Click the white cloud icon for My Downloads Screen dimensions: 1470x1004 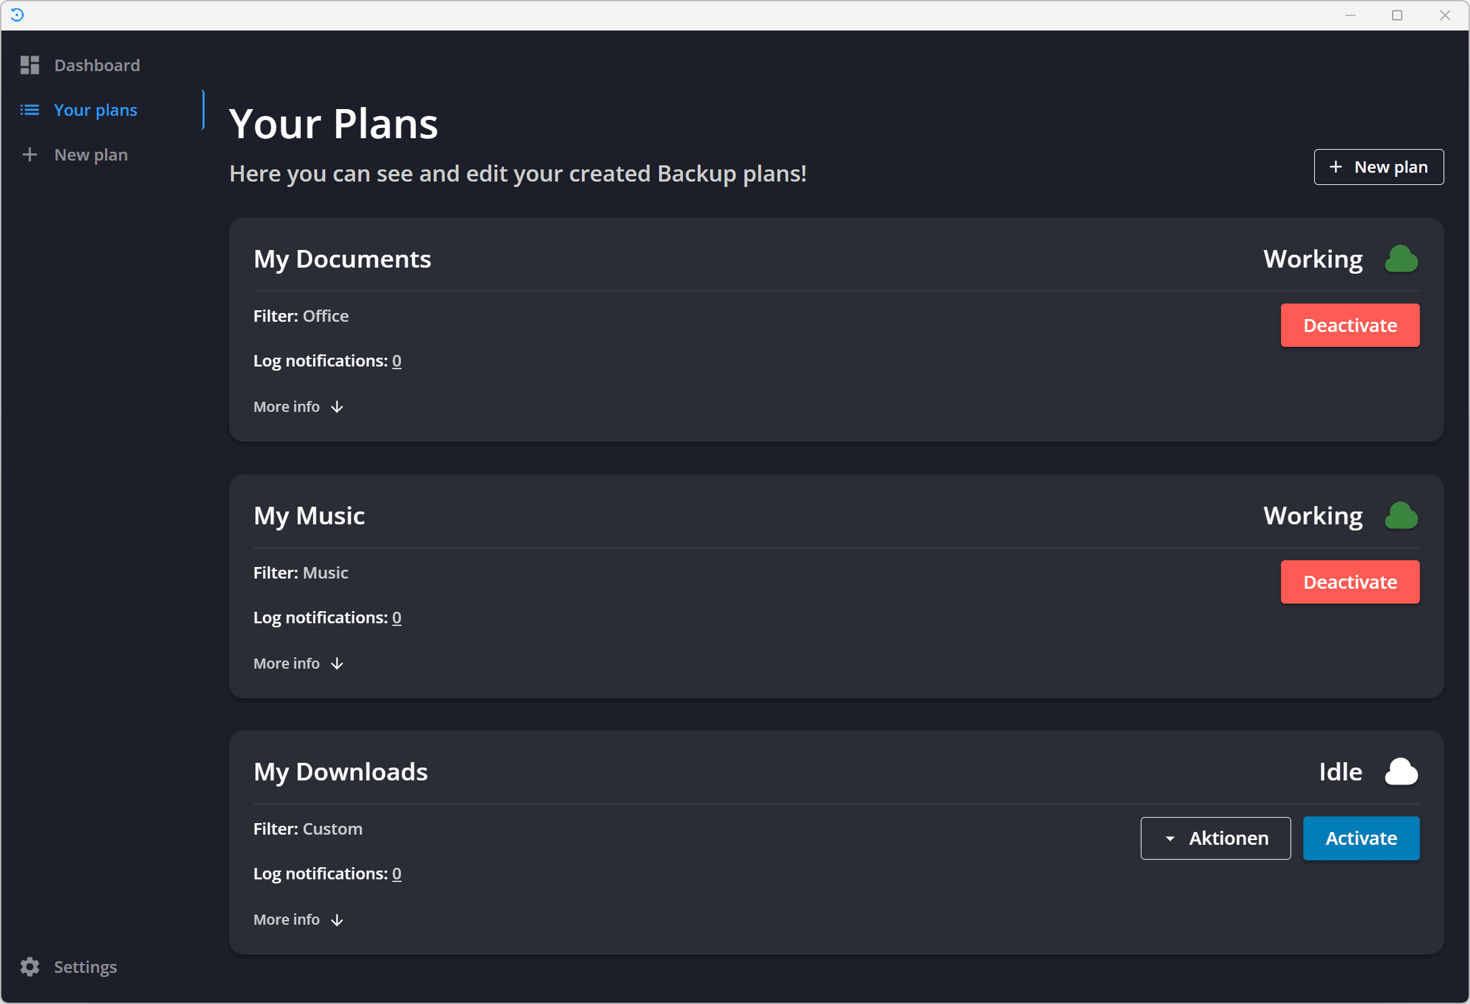point(1401,772)
